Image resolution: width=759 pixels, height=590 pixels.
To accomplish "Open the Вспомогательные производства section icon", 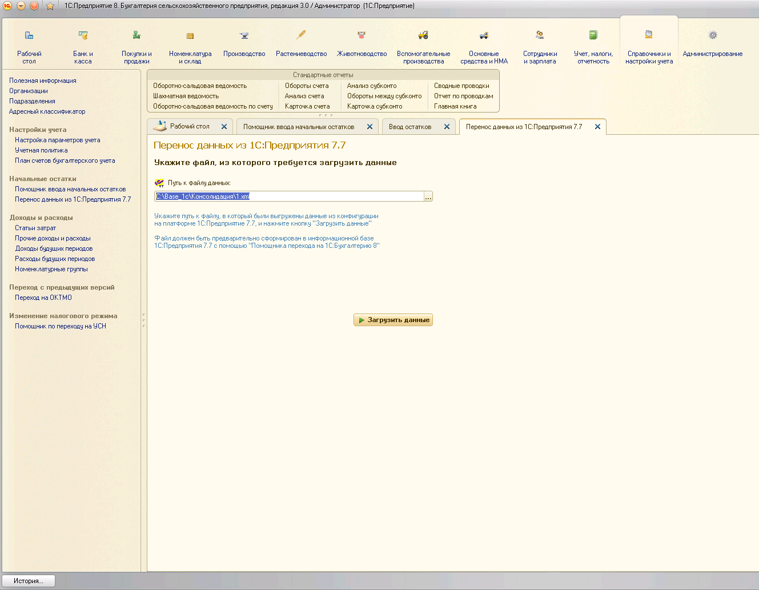I will pyautogui.click(x=423, y=35).
